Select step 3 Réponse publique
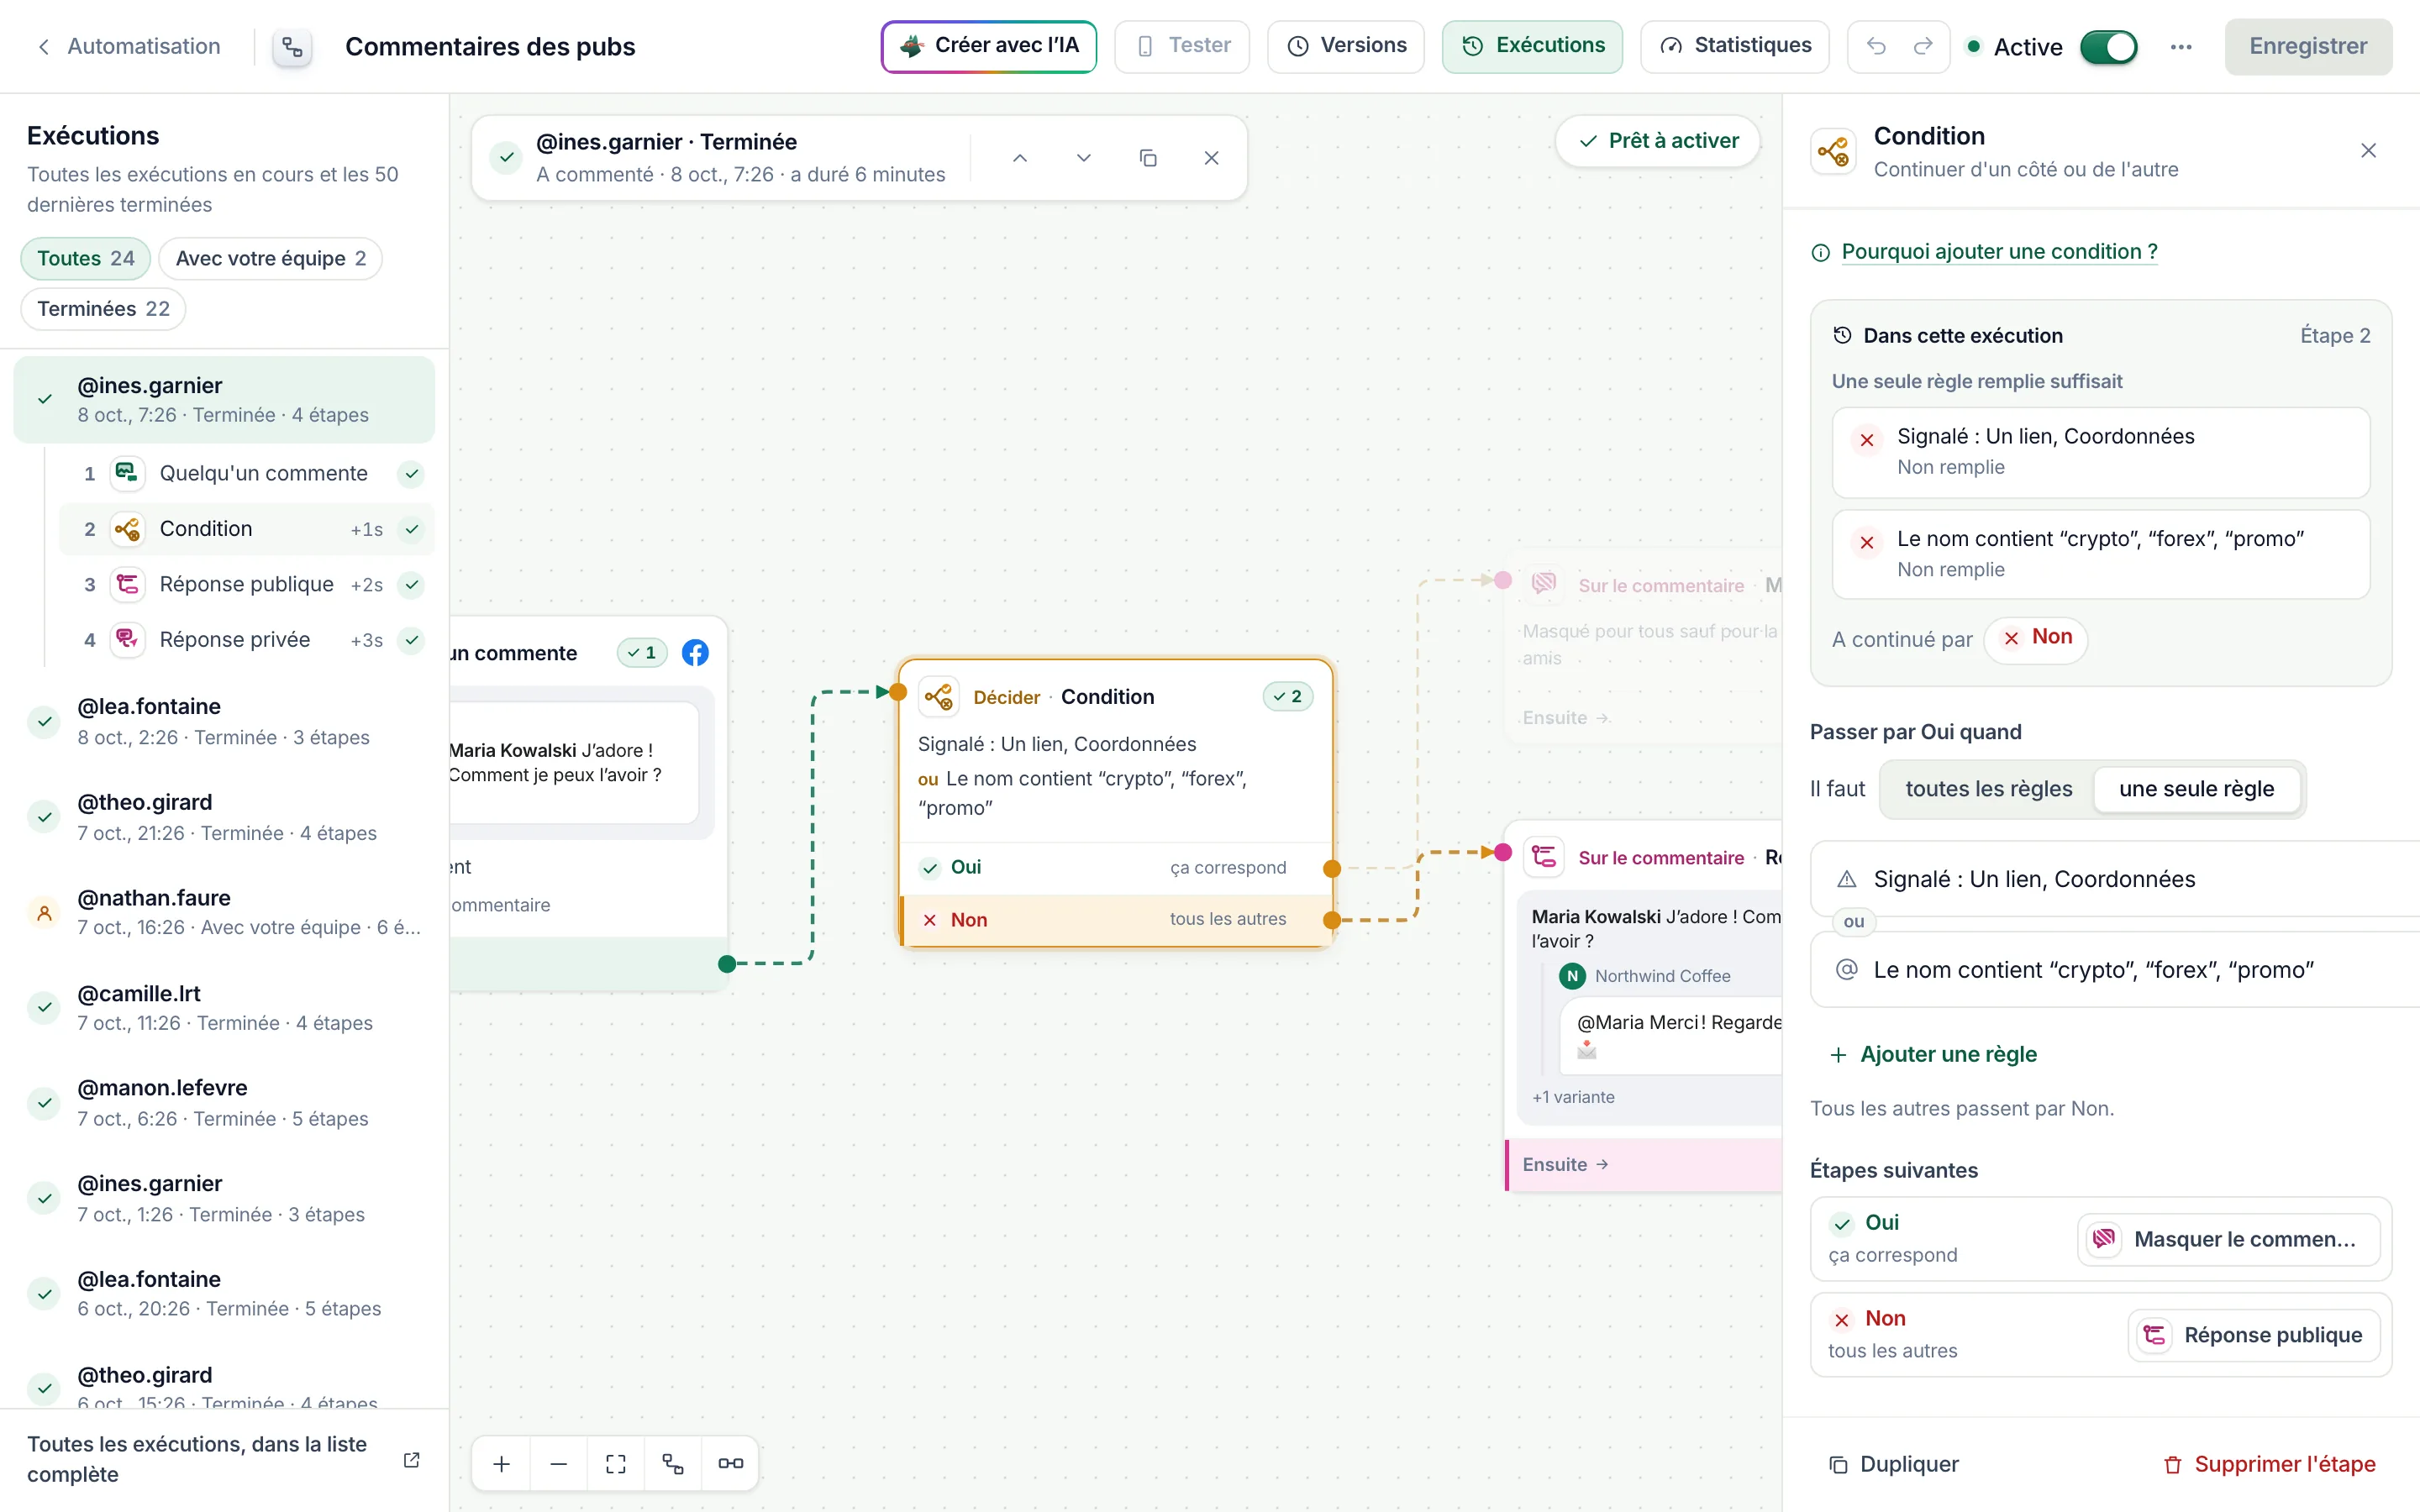The height and width of the screenshot is (1512, 2420). pyautogui.click(x=247, y=584)
